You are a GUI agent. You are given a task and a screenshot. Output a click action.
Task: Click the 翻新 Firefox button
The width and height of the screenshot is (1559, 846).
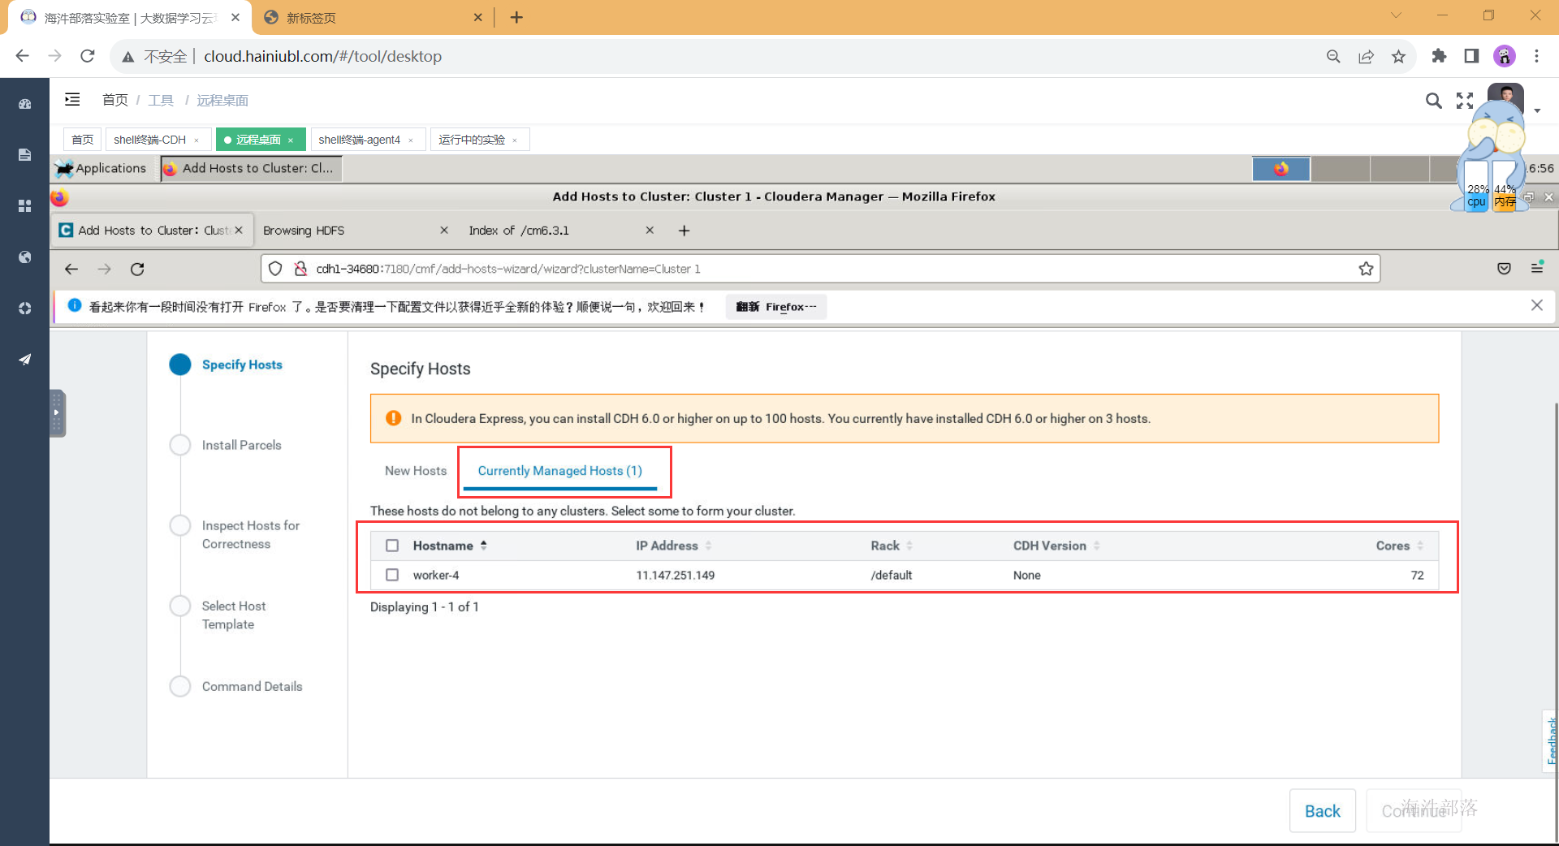(776, 307)
